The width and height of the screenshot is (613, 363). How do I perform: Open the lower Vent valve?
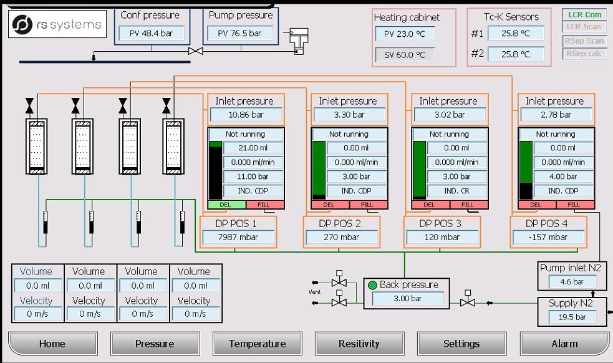tap(339, 299)
